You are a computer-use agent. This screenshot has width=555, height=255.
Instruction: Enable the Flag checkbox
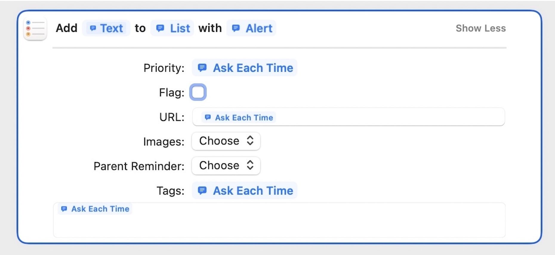[198, 92]
